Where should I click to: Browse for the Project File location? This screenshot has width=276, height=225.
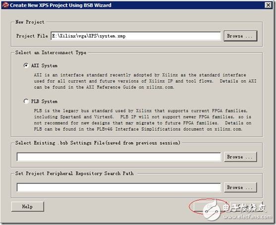pyautogui.click(x=240, y=36)
